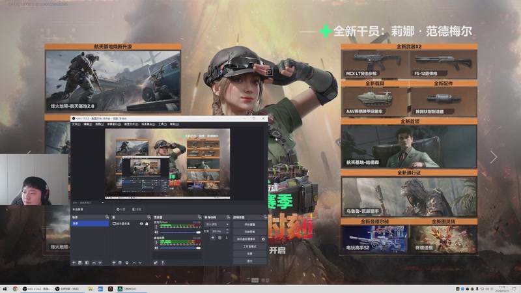
Task: Open 编辑 (Edit) menu in OBS
Action: 87,124
